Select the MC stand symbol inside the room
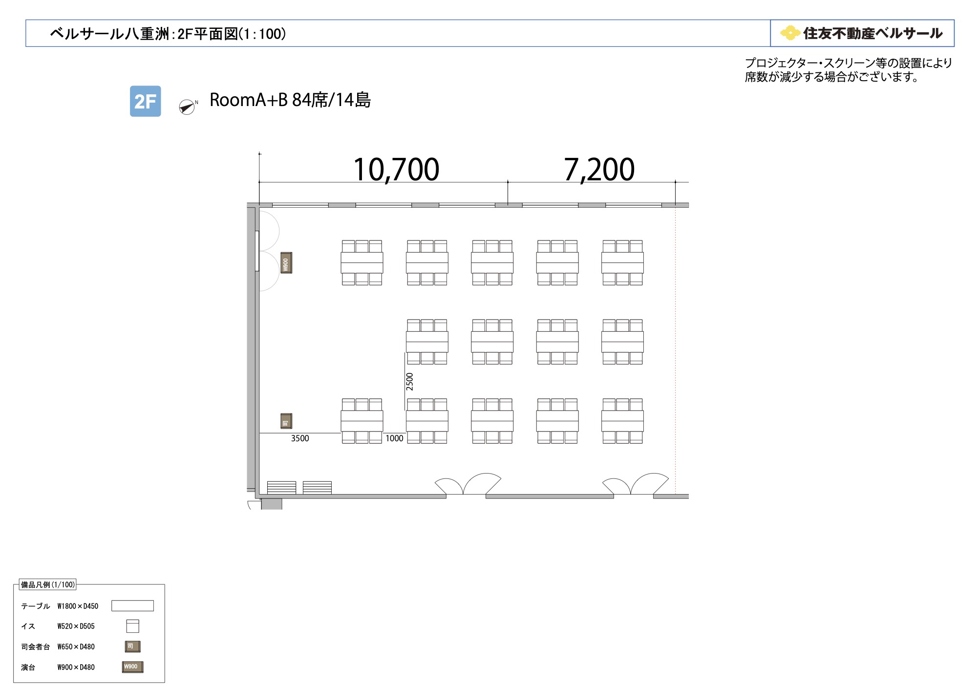977x691 pixels. 286,421
